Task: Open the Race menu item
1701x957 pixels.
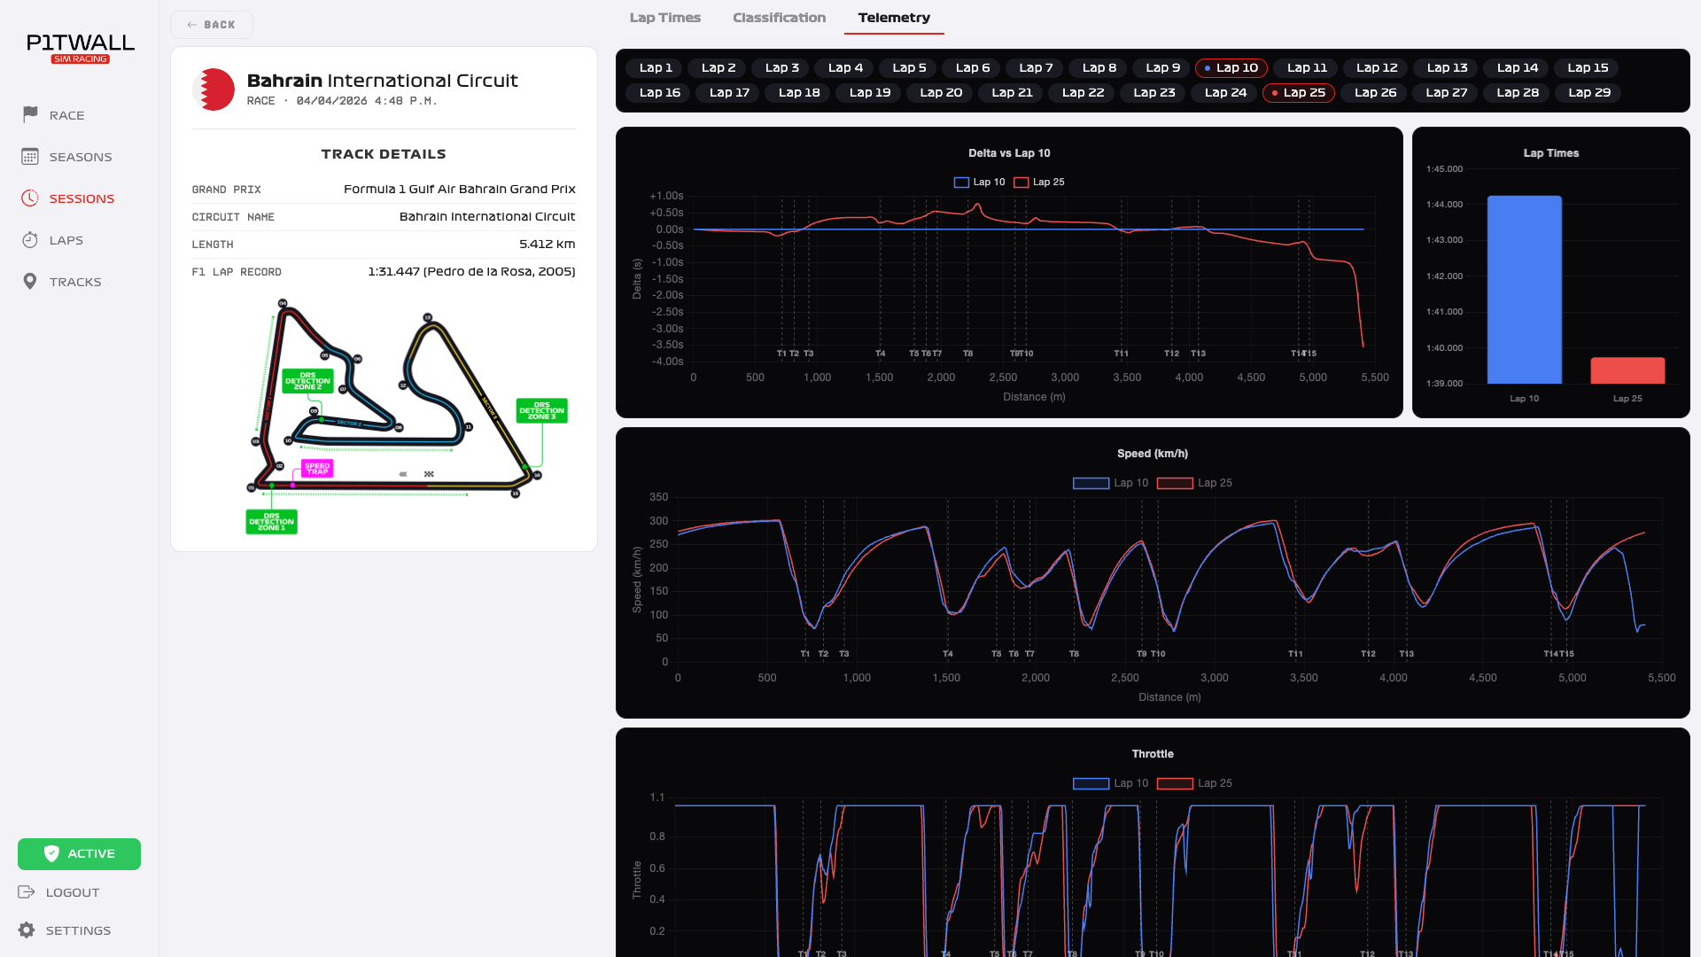Action: coord(66,115)
